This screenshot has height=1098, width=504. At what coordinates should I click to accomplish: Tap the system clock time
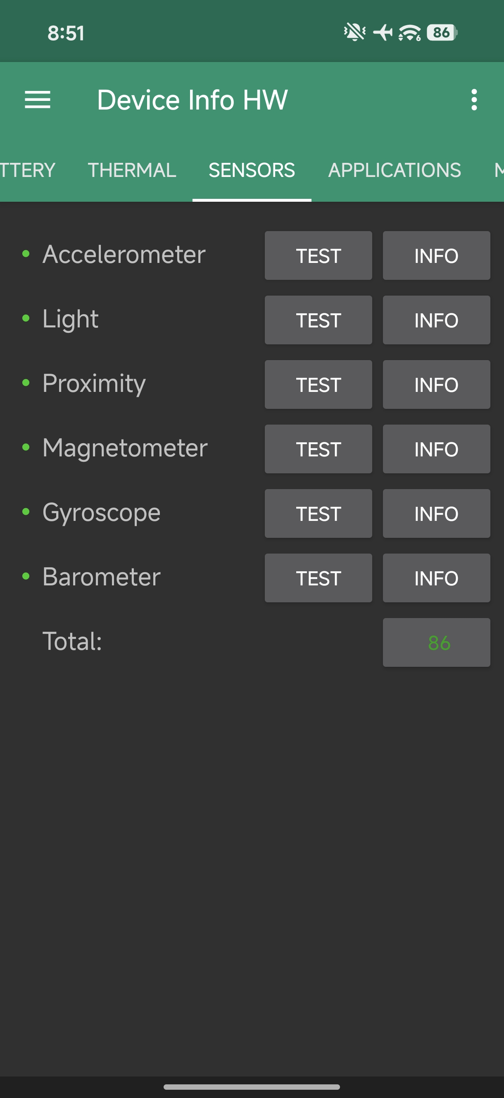pos(66,33)
